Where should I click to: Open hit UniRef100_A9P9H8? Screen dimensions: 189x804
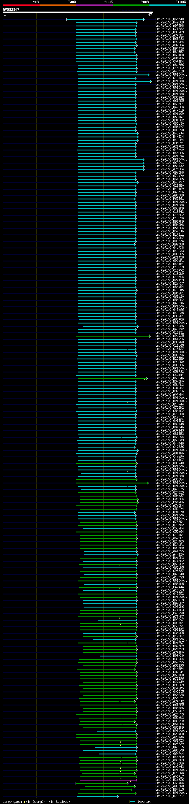coord(170,26)
